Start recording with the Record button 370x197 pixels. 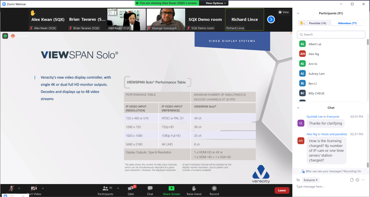click(214, 191)
